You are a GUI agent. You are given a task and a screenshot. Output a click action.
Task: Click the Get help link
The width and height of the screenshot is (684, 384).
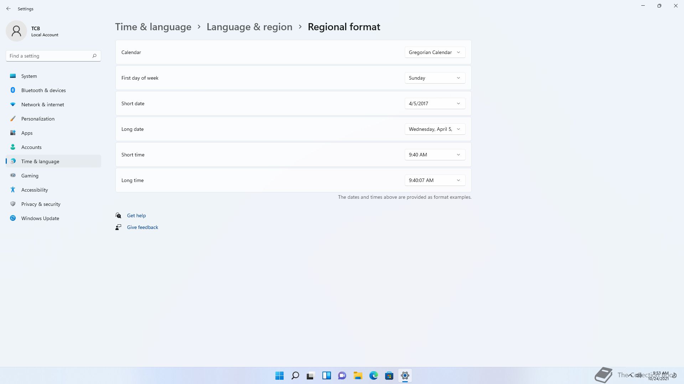[136, 215]
